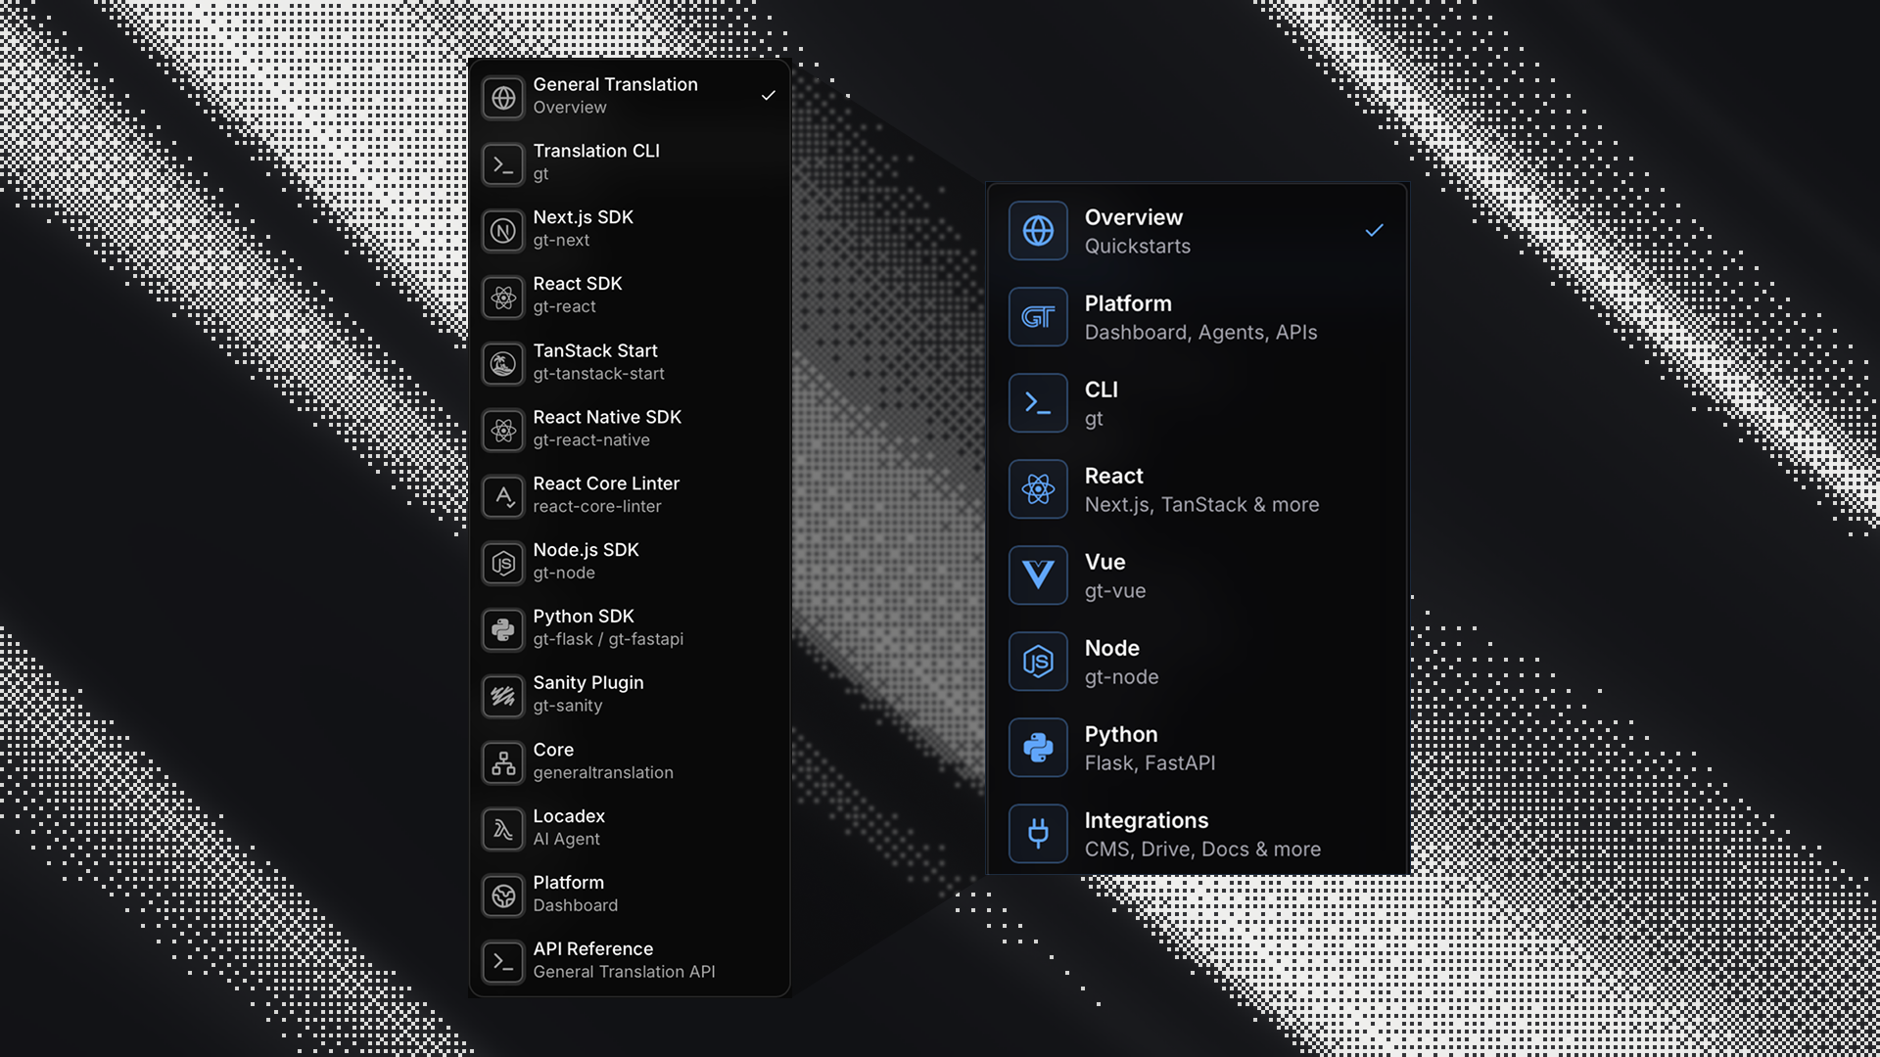This screenshot has height=1057, width=1880.
Task: Open Platform Dashboard, Agents, APIs entry
Action: (1198, 317)
